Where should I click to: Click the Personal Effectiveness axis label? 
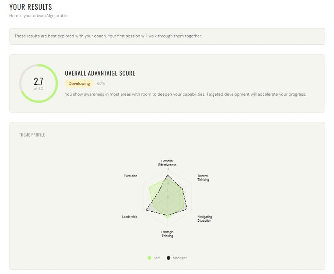tap(167, 163)
